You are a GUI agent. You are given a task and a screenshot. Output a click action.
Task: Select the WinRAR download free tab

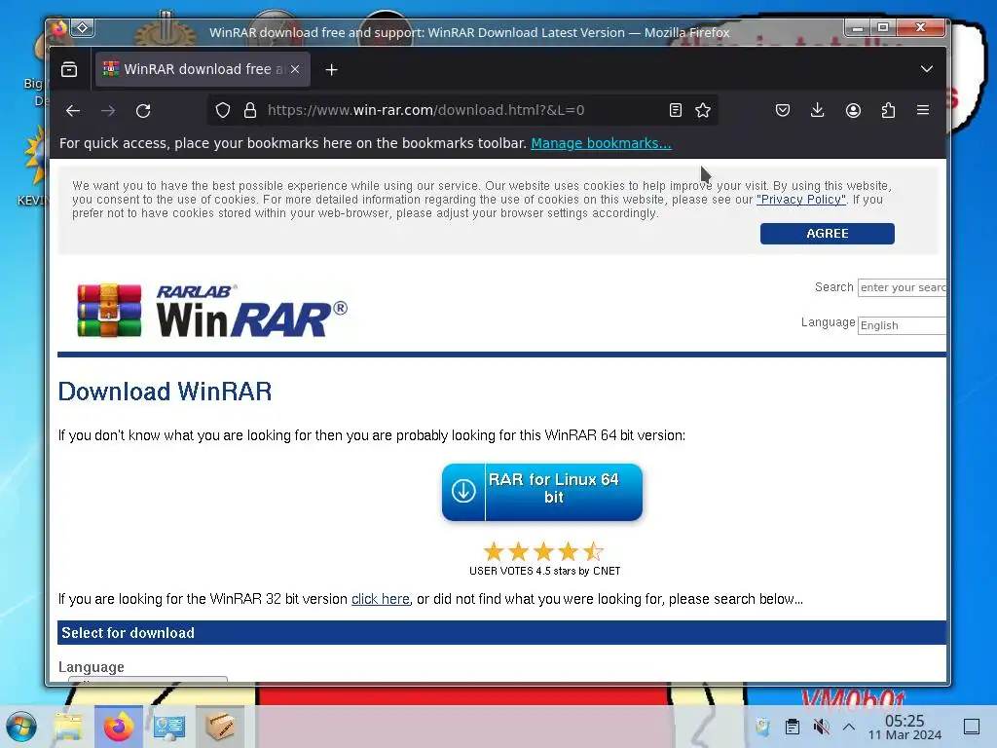[203, 69]
